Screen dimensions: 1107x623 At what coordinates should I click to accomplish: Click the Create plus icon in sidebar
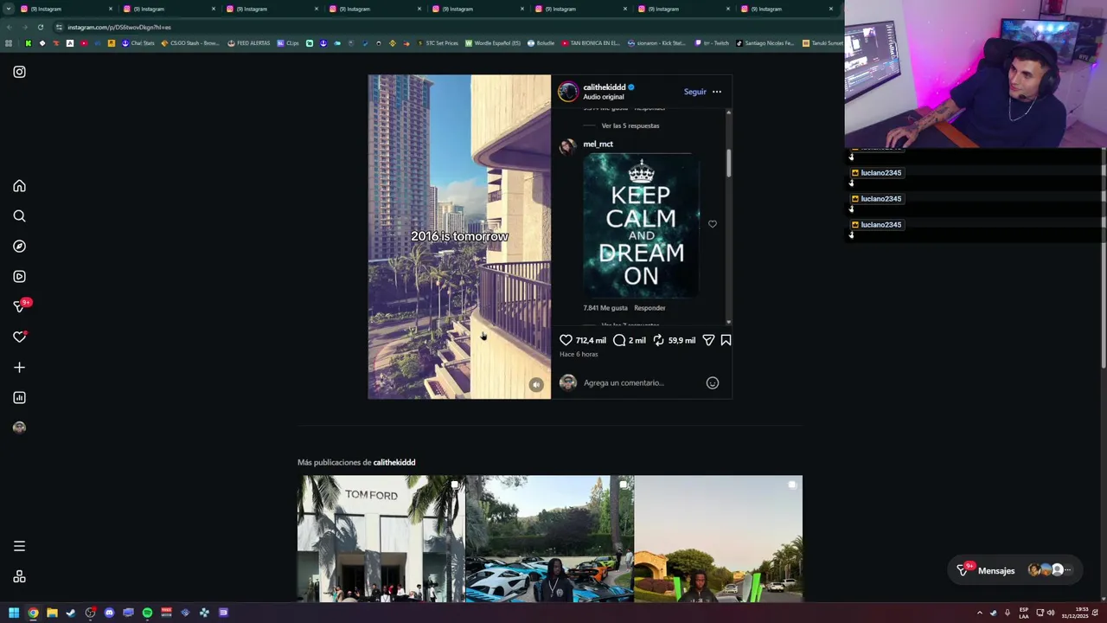click(19, 368)
